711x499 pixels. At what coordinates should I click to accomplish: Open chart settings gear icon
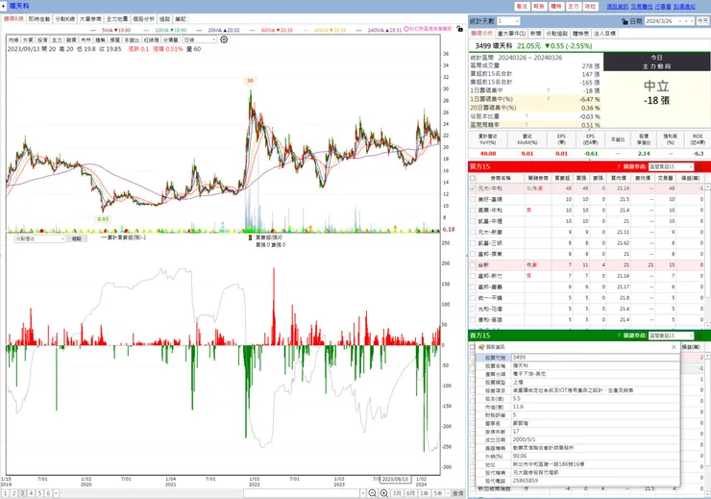(224, 39)
